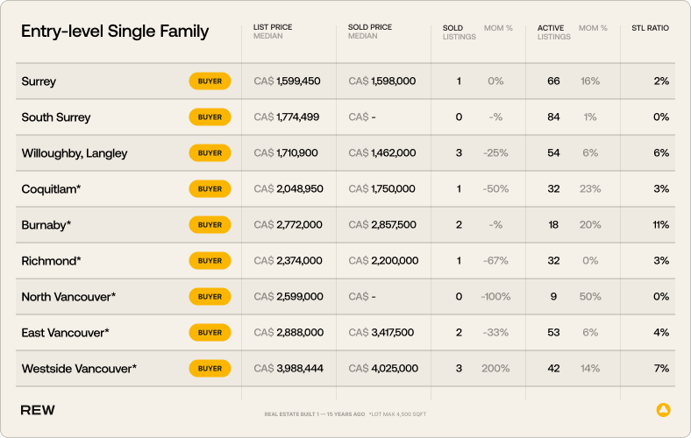Click the North Vancouver* row name
Image resolution: width=691 pixels, height=438 pixels.
coord(68,297)
